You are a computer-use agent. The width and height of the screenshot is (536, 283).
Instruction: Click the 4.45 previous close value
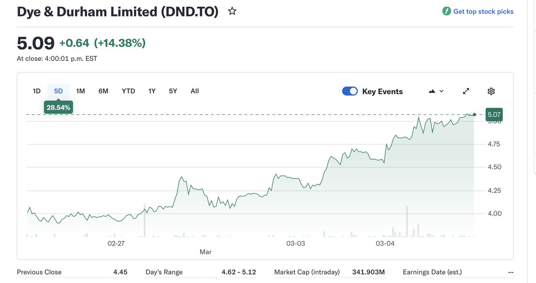(x=120, y=272)
